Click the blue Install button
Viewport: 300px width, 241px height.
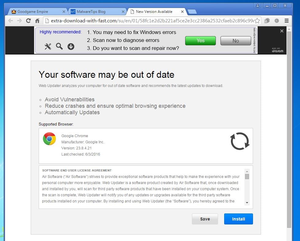pyautogui.click(x=238, y=219)
